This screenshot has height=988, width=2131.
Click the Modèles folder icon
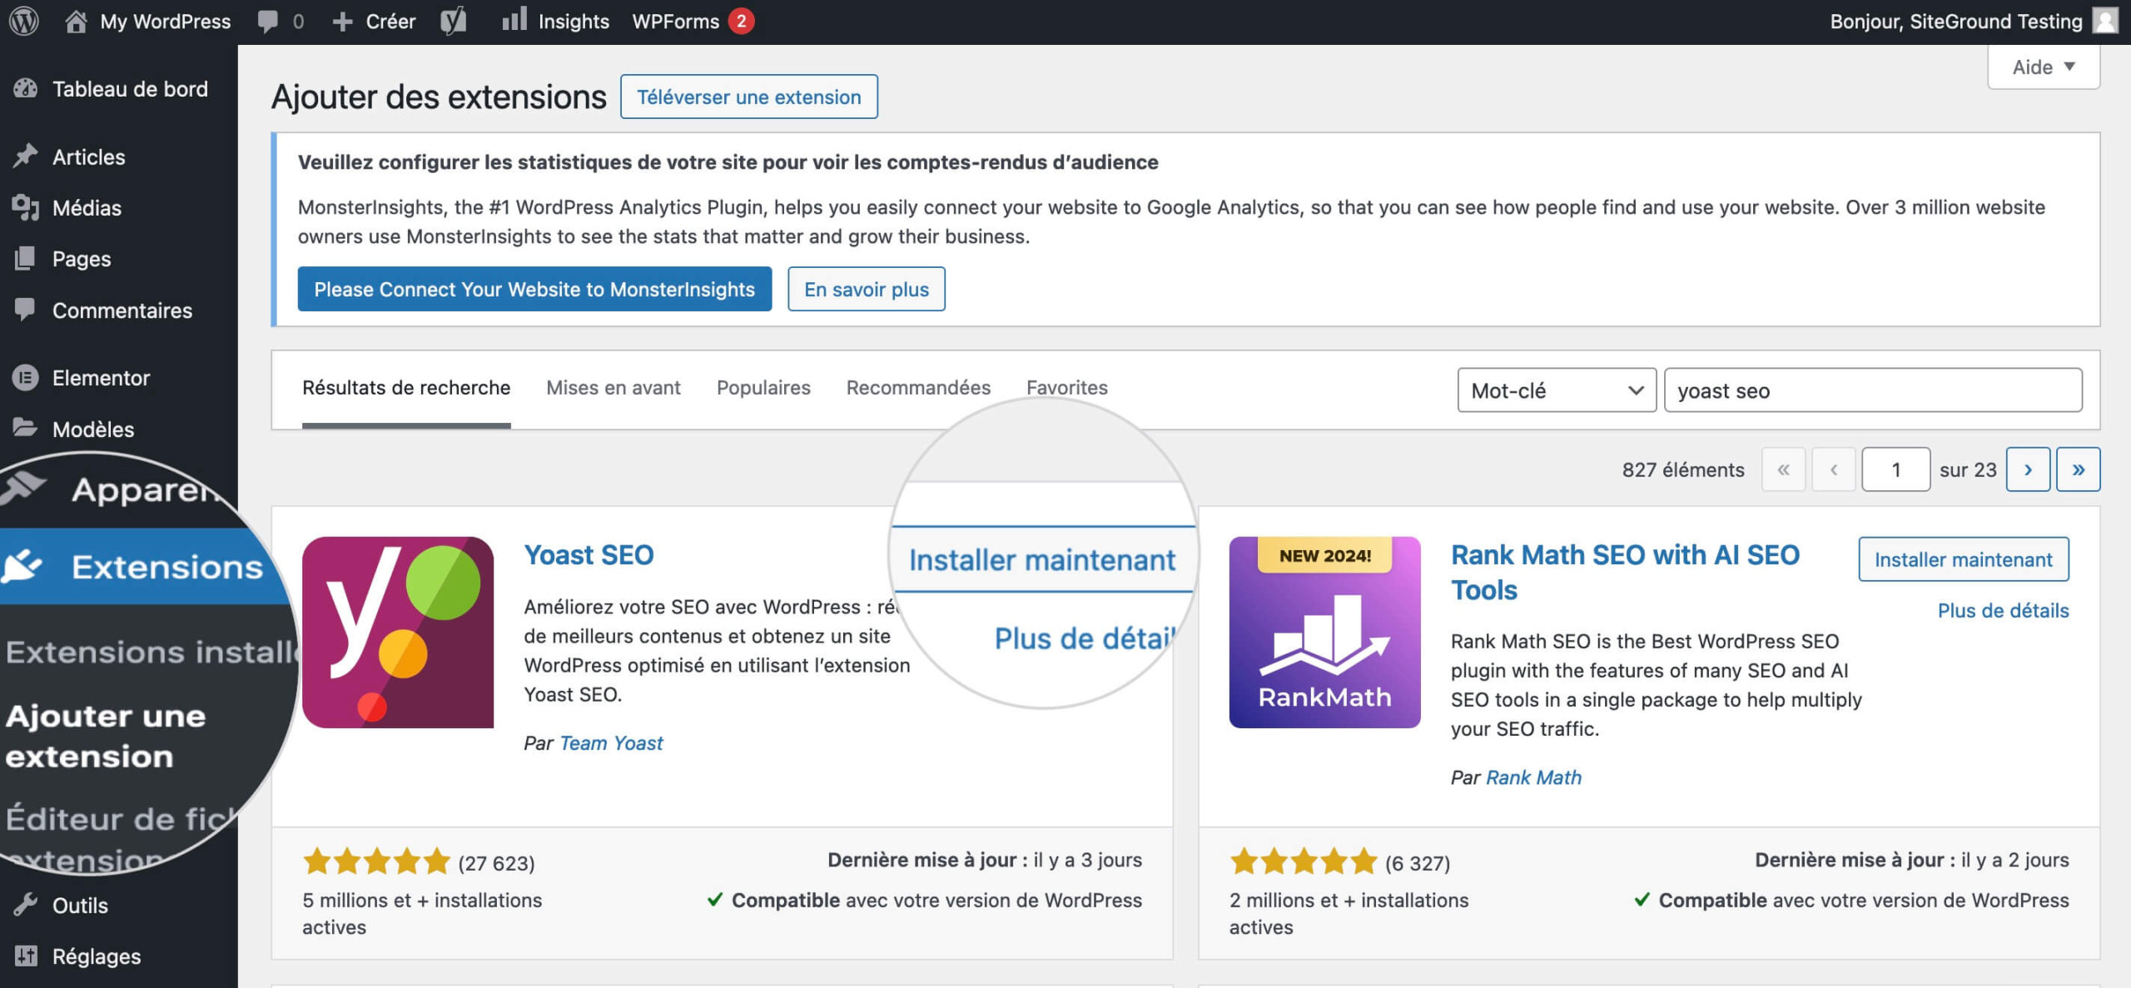pos(25,428)
